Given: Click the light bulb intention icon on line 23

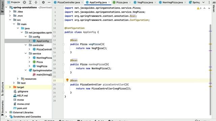Looking at the screenshot, I should (67, 80).
